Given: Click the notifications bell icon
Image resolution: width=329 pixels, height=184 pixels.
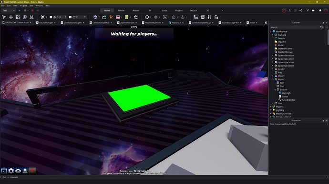Looking at the screenshot, I should (x=320, y=10).
